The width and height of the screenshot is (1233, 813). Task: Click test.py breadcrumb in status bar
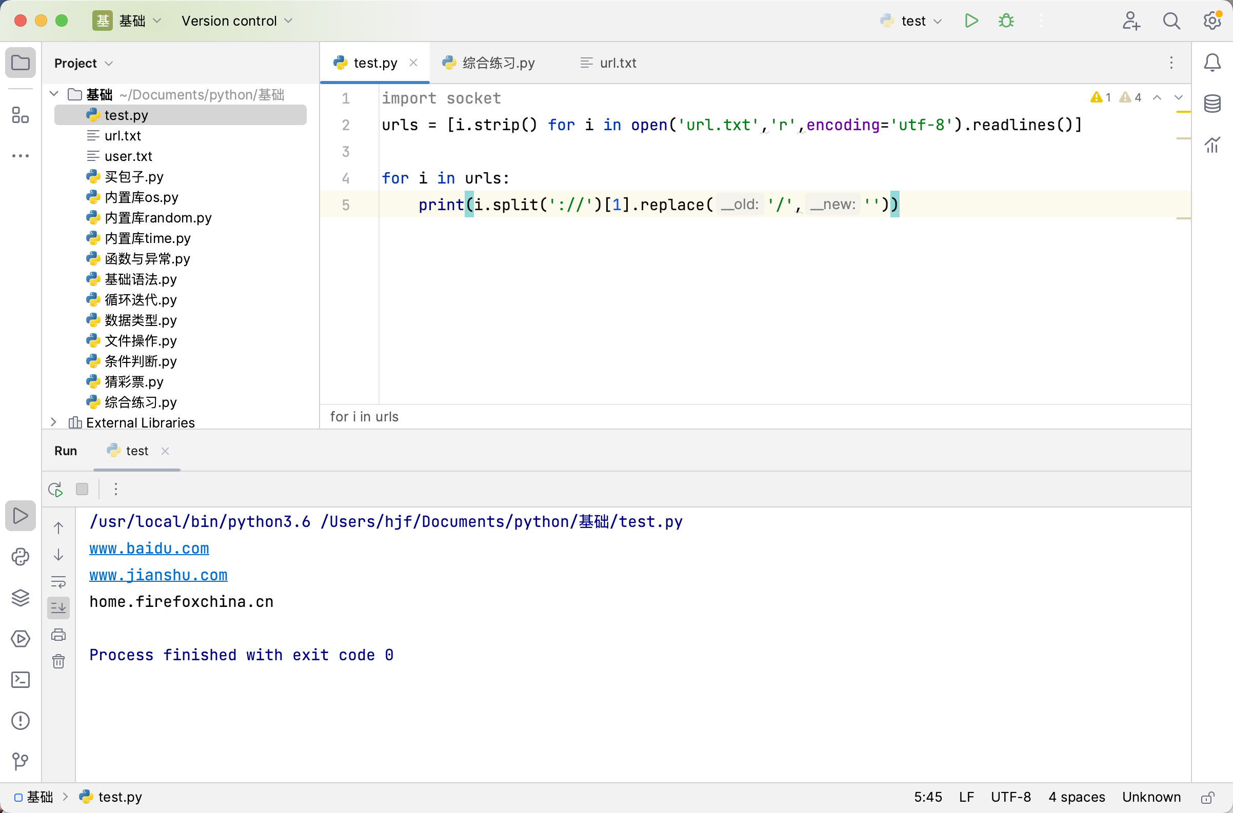[x=110, y=797]
